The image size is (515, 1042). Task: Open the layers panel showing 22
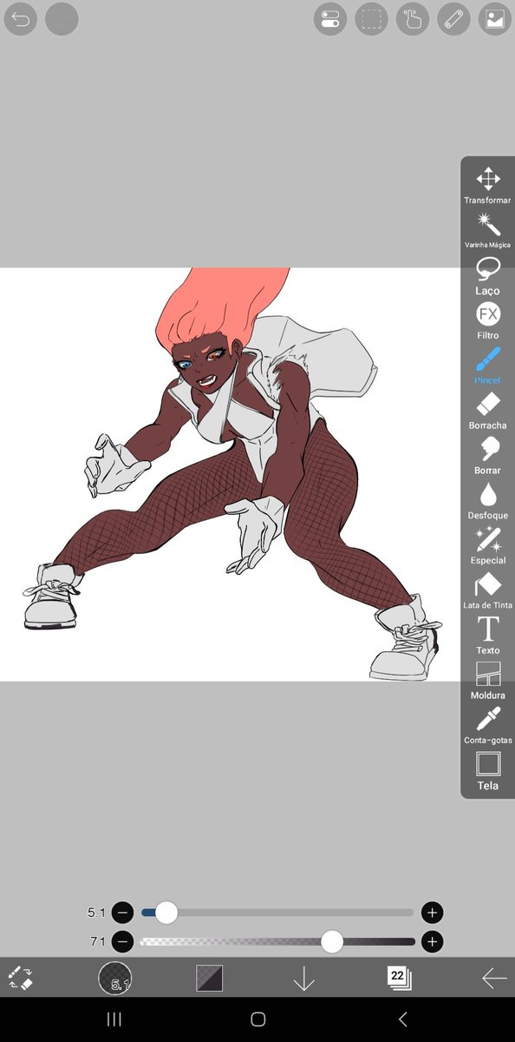pyautogui.click(x=399, y=978)
